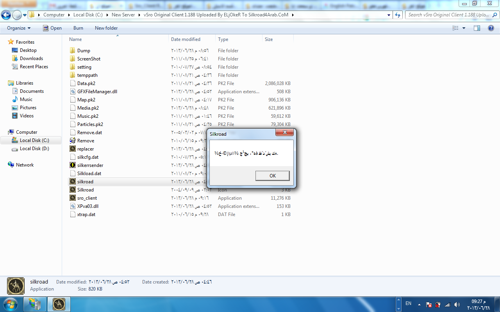
Task: Select the sro_client application icon
Action: pos(73,198)
